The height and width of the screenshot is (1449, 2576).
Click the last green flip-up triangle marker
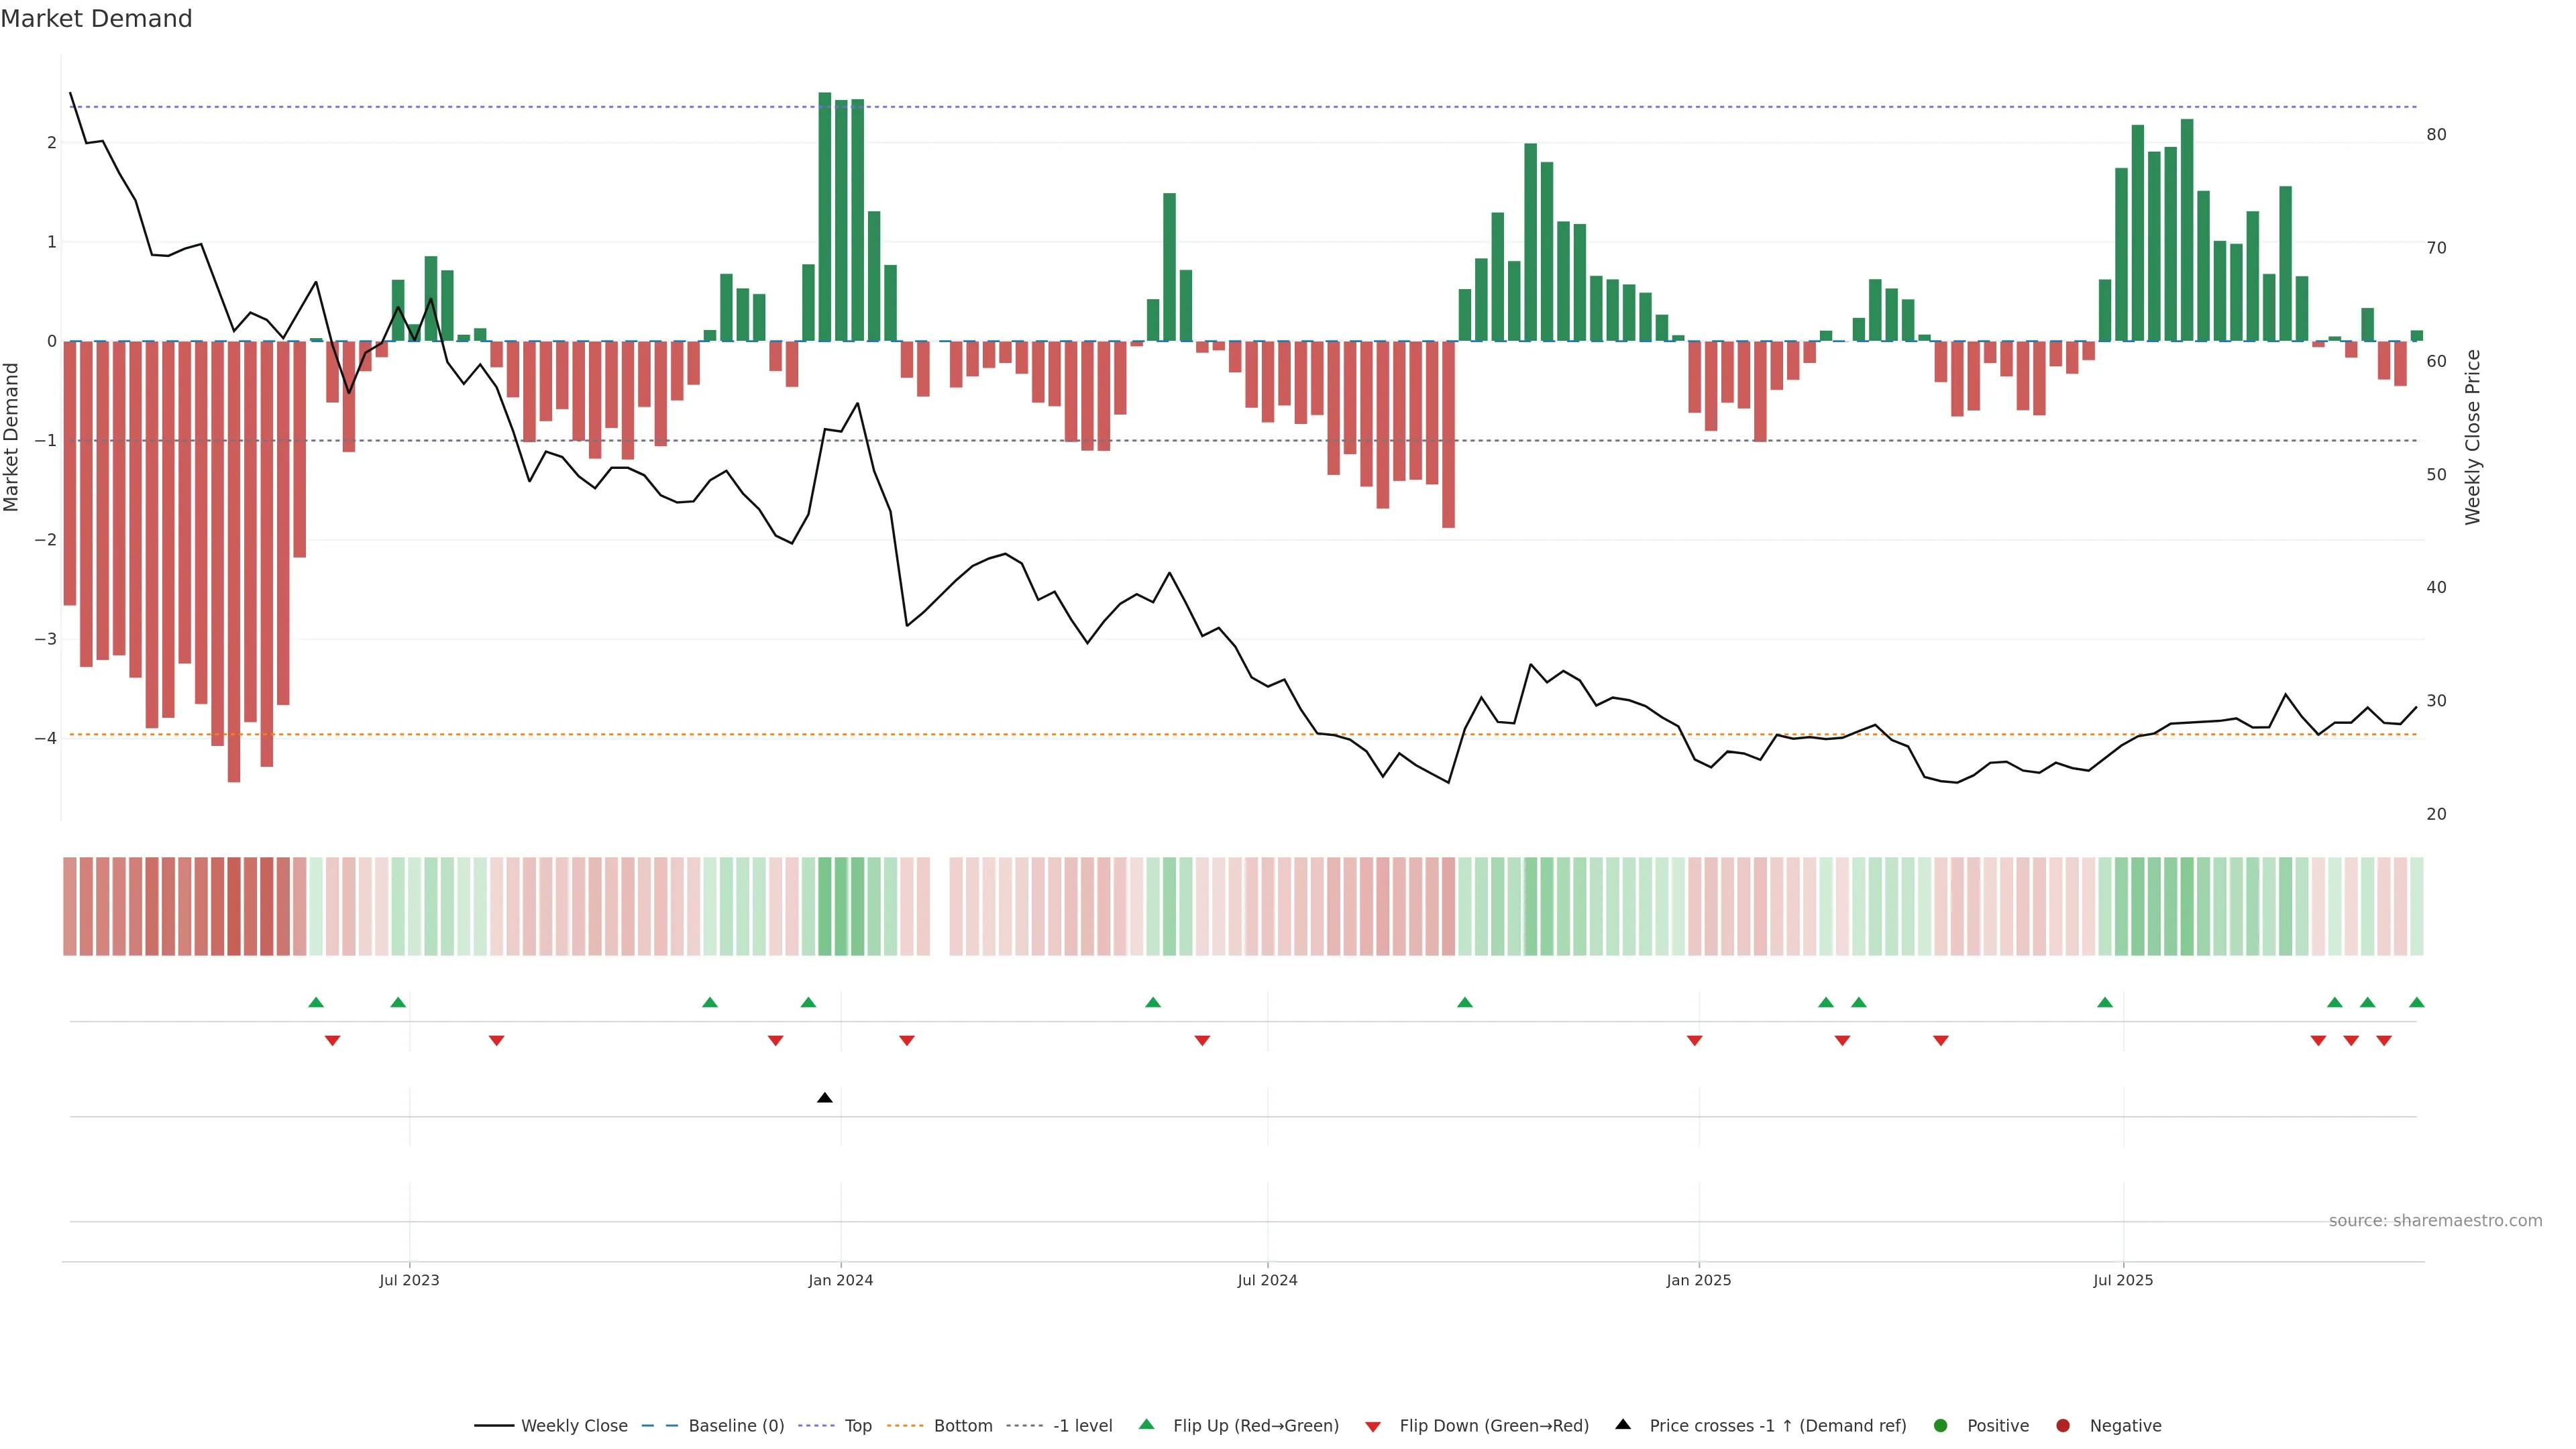point(2417,1002)
